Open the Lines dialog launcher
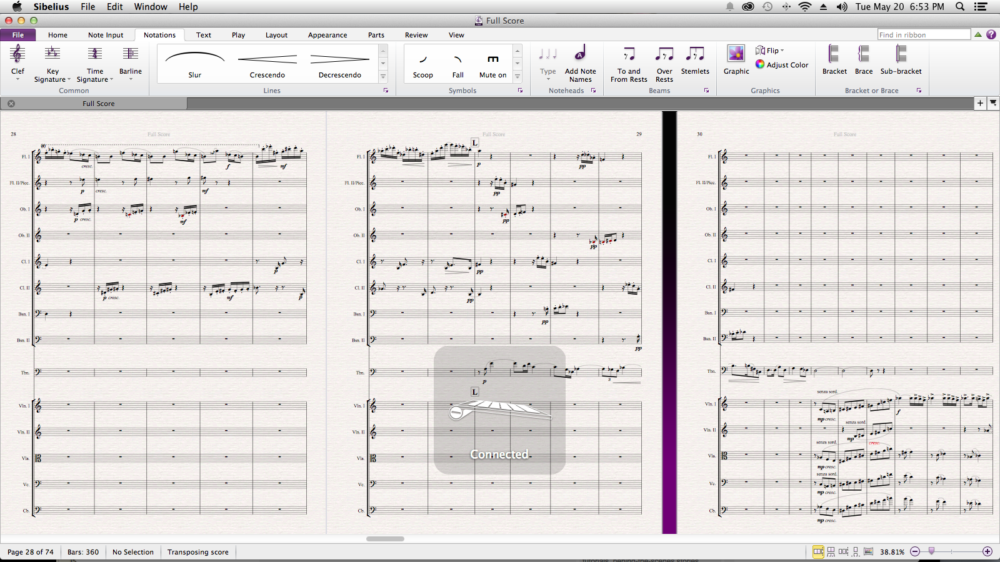Image resolution: width=1000 pixels, height=562 pixels. (386, 91)
